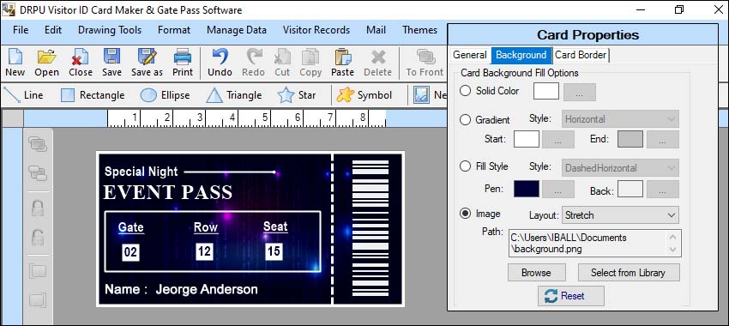This screenshot has height=326, width=729.
Task: Switch to the General tab
Action: pos(470,55)
